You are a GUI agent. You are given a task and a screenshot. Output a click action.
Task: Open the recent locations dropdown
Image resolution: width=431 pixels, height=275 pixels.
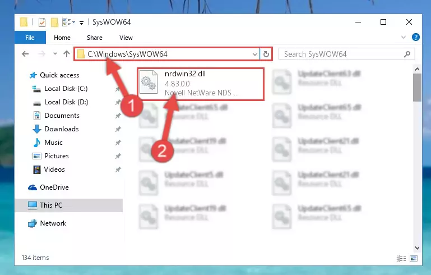pyautogui.click(x=55, y=54)
